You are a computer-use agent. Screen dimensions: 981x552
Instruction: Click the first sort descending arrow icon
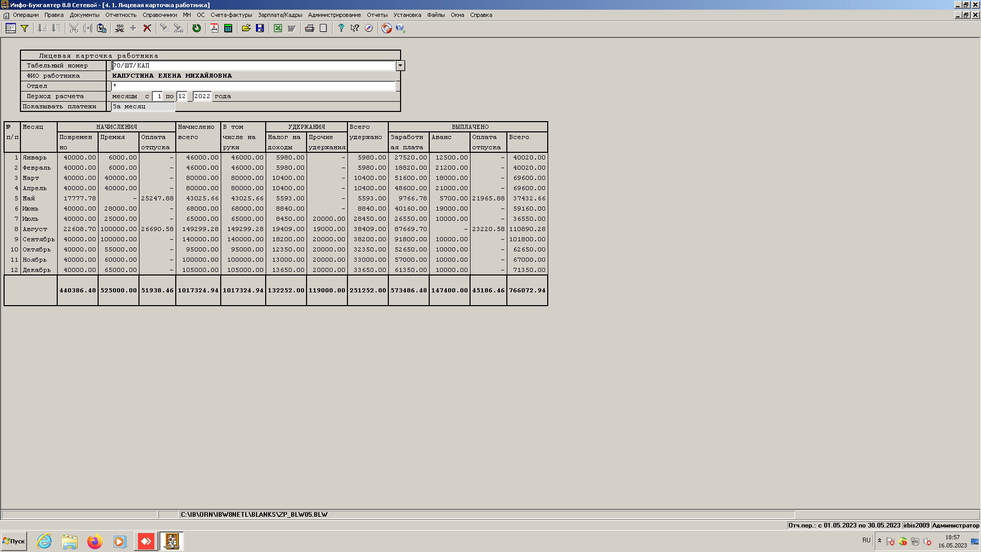[x=42, y=28]
